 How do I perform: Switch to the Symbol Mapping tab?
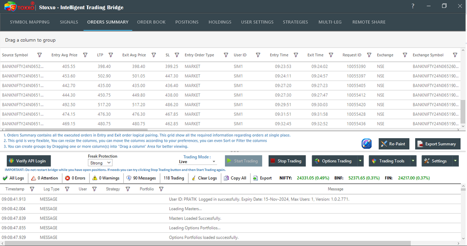(30, 22)
